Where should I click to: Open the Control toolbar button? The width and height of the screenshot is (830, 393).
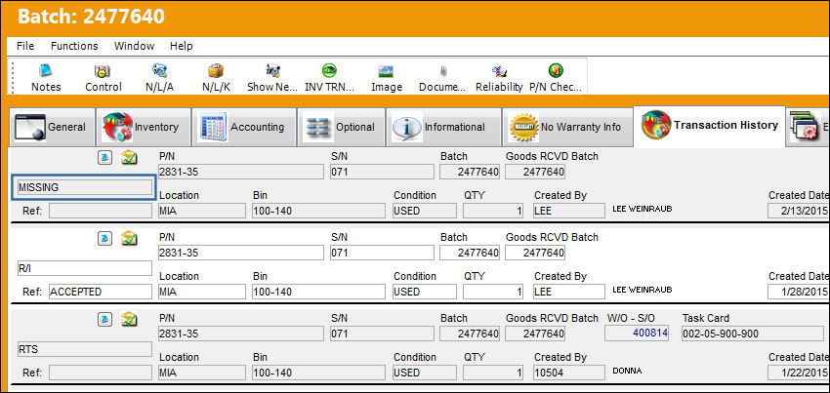click(104, 77)
